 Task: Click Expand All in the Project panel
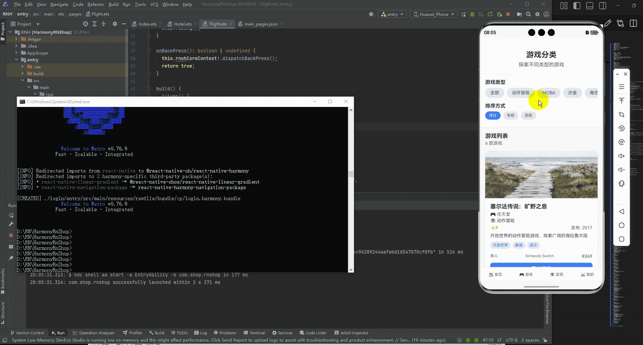click(95, 24)
